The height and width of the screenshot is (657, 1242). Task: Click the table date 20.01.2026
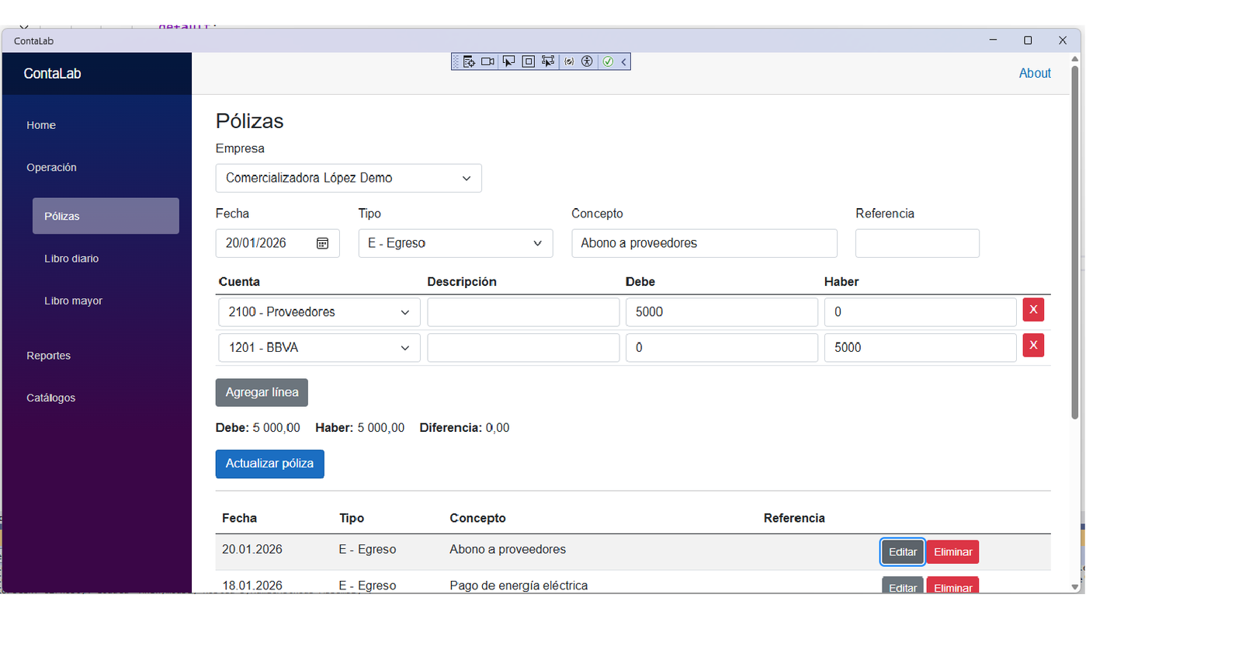tap(252, 549)
